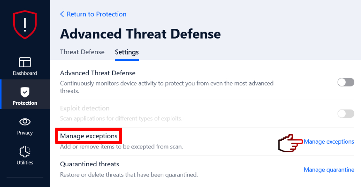Toggle the Exploit detection switch
This screenshot has width=361, height=187.
346,113
